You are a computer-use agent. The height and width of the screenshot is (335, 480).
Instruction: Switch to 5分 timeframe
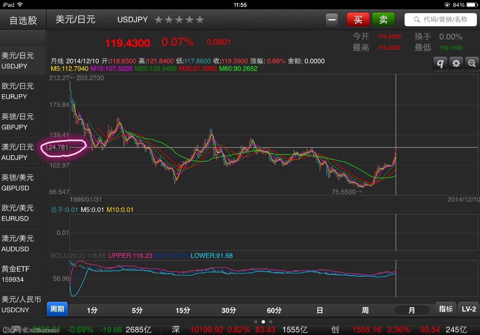coord(137,310)
